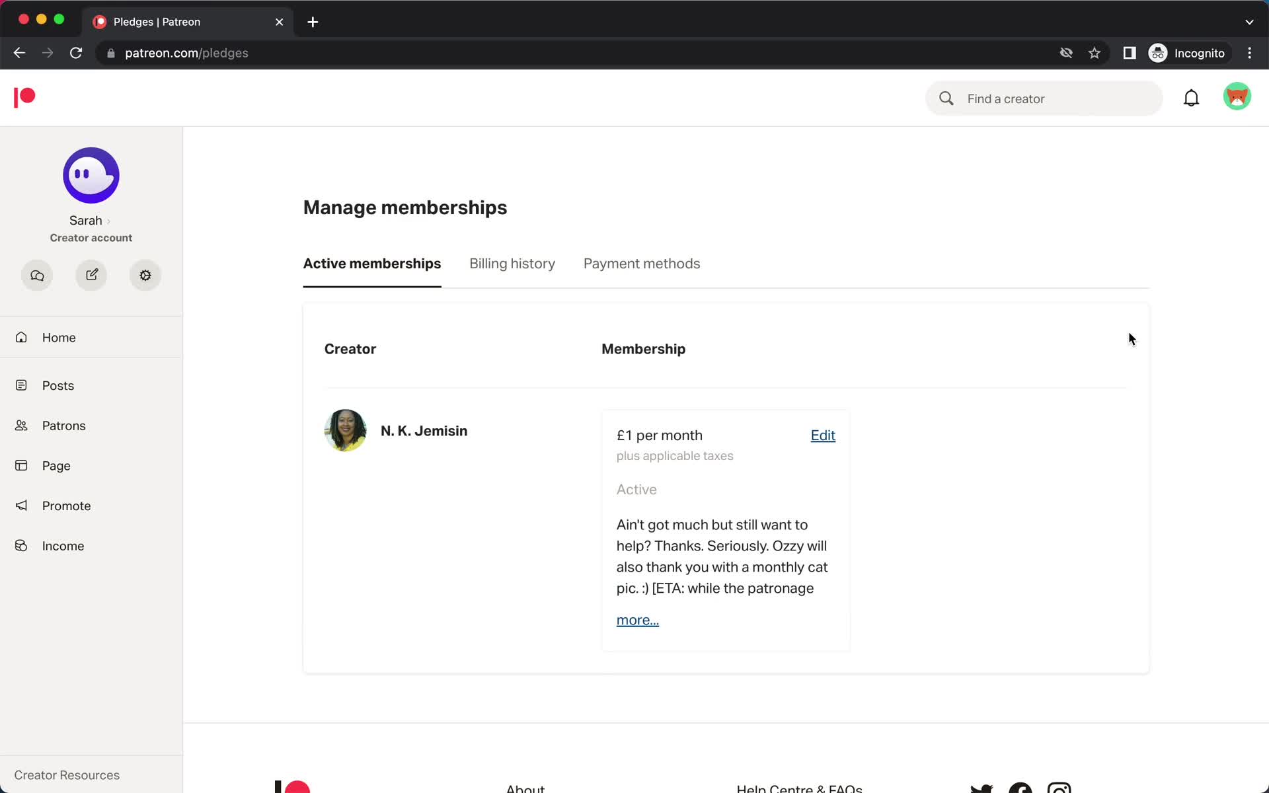Screen dimensions: 1269x793
Task: Open Creator Resources link
Action: [x=67, y=774]
